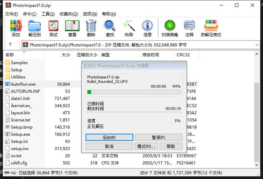Sort by Packed Size (压缩后大小) column header
The image size is (263, 179).
(86, 55)
